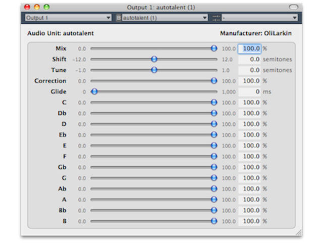Viewport: 323px width, 243px height.
Task: Click the F note slider knob
Action: coord(214,156)
